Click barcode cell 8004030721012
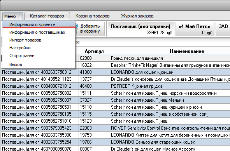Screen dimensions: 230x151 [59, 86]
